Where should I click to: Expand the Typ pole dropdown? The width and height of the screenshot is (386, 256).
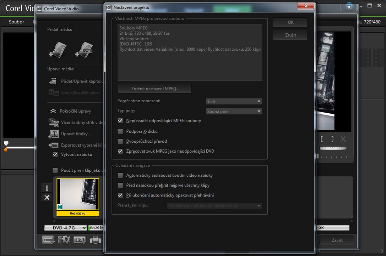click(x=234, y=111)
